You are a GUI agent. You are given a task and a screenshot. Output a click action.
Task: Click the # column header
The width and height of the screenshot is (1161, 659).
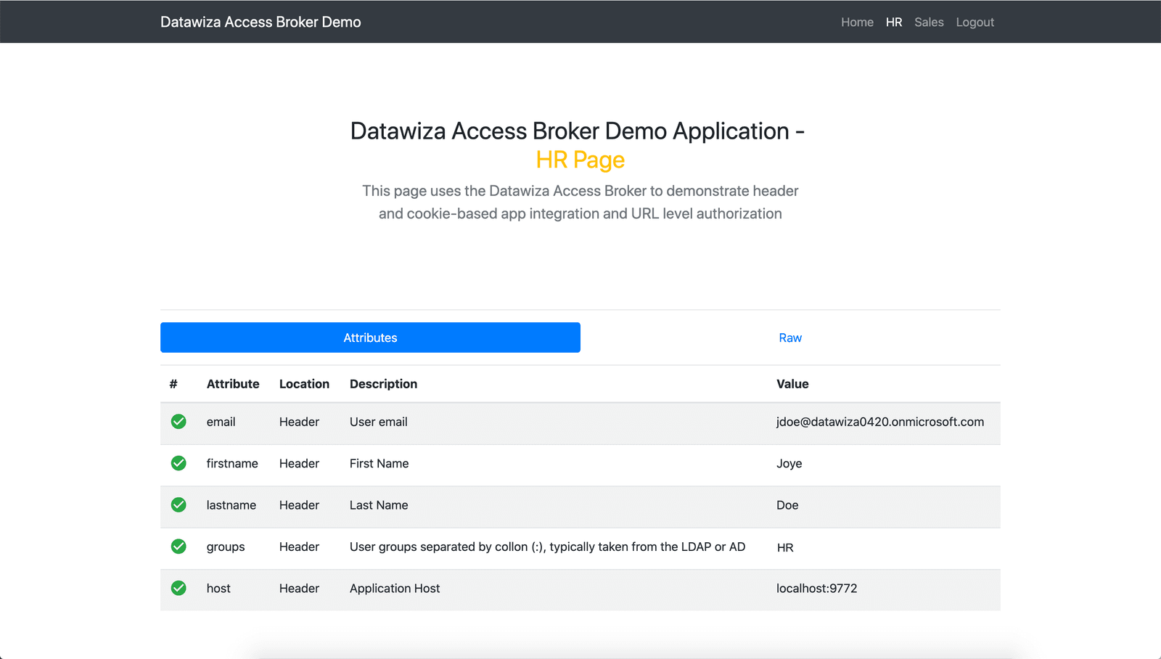(173, 384)
